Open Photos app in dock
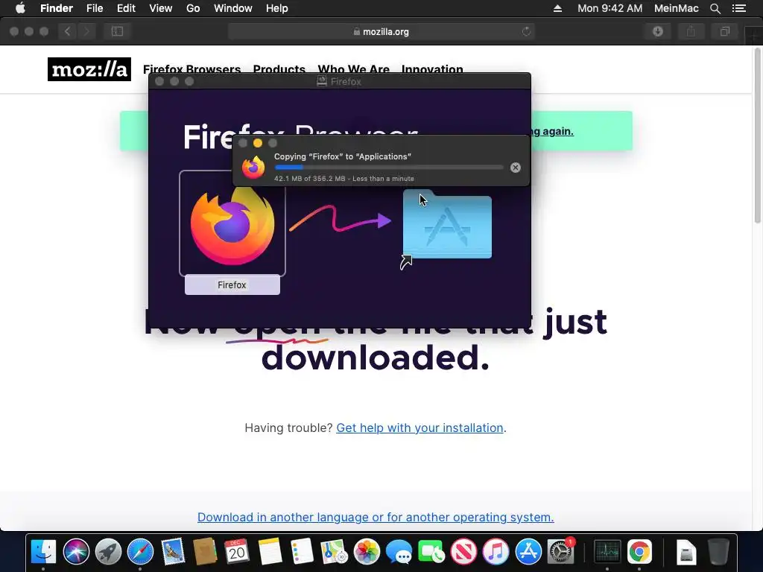 tap(367, 552)
